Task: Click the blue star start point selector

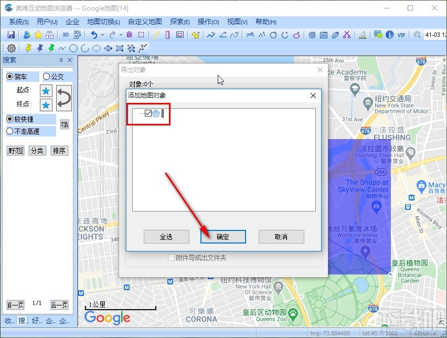Action: (x=46, y=90)
